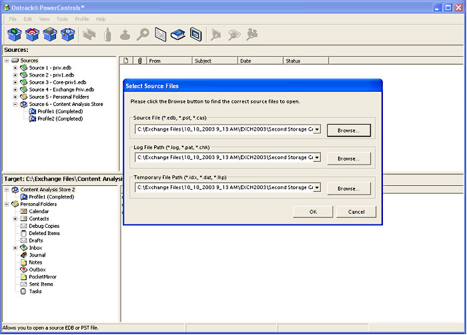This screenshot has width=467, height=335.
Task: Click Browse button for Temporary File Path
Action: [349, 188]
